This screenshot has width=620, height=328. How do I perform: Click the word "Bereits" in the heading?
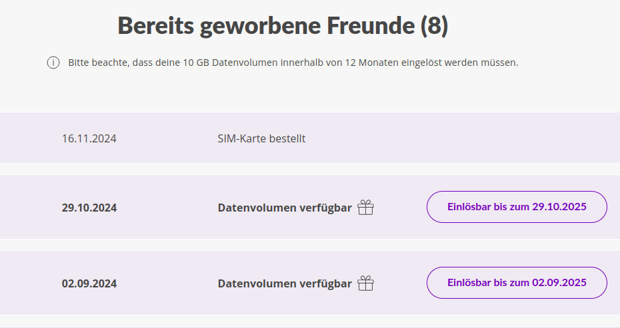coord(154,25)
